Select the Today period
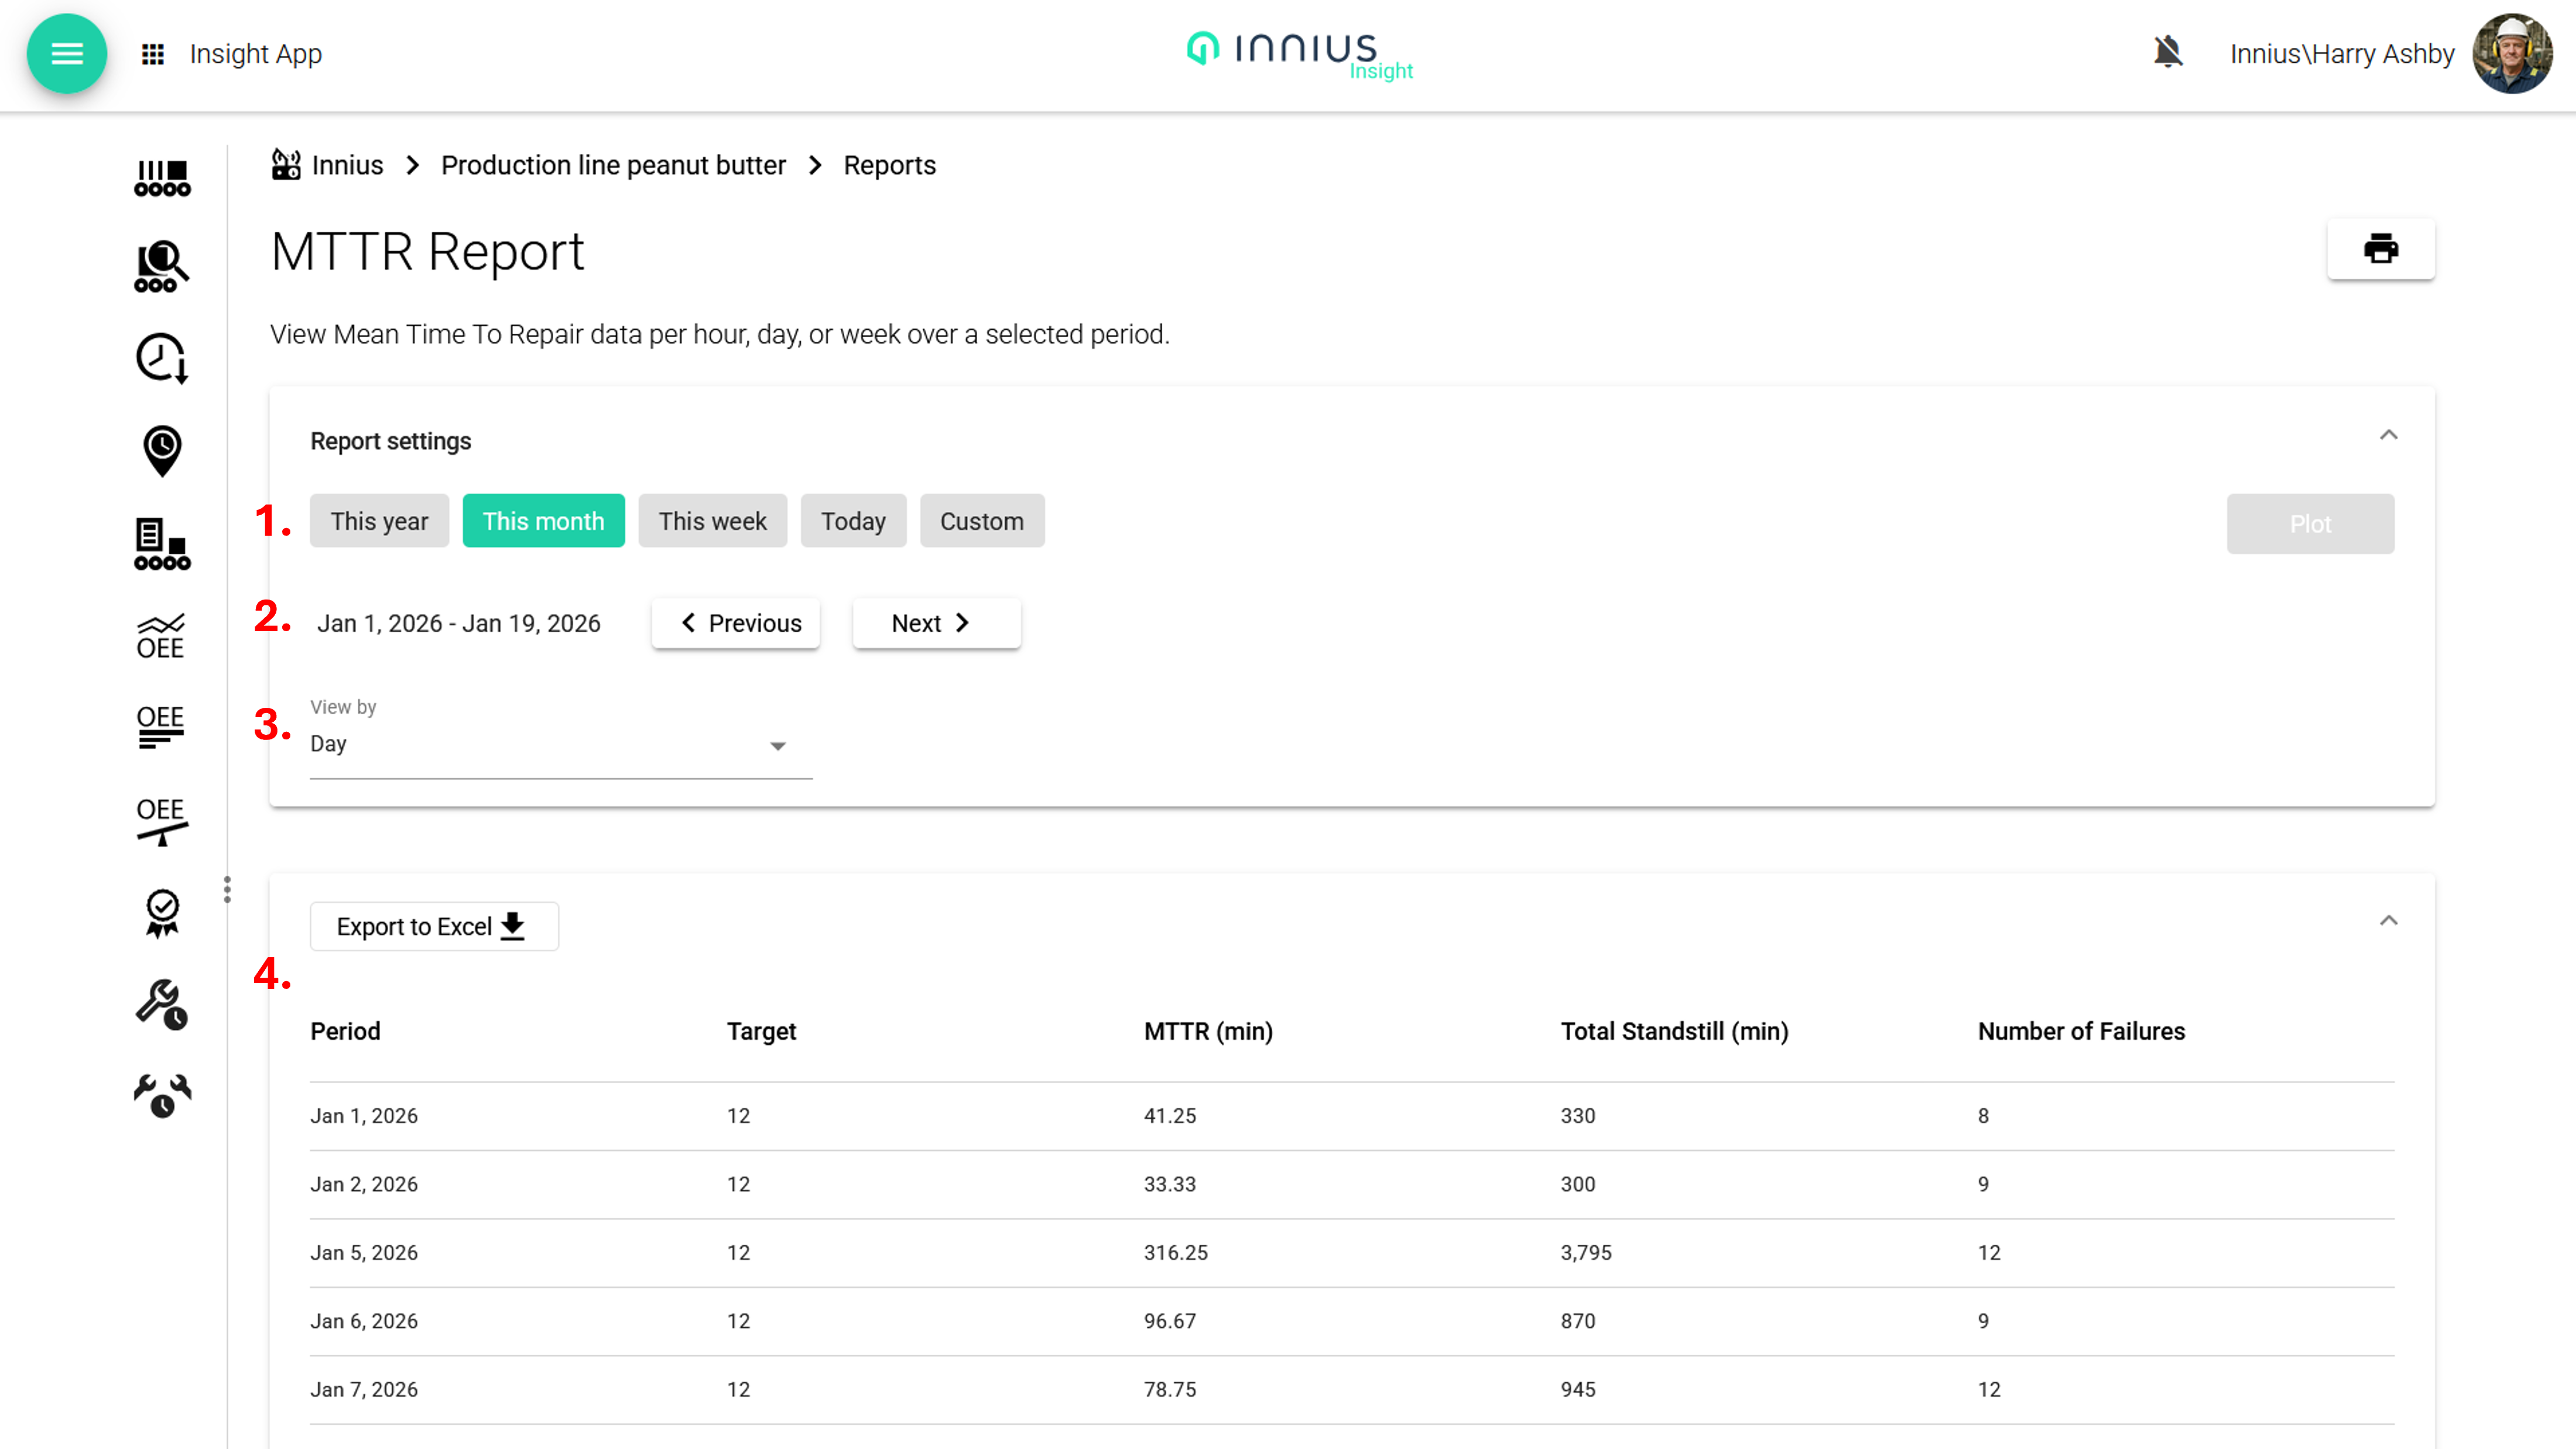This screenshot has height=1449, width=2576. pos(853,521)
